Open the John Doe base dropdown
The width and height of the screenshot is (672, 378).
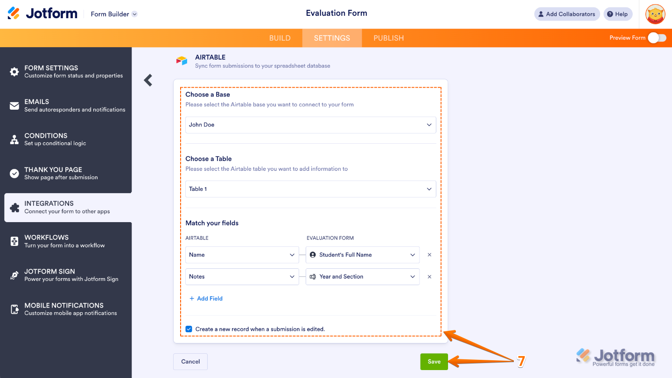pyautogui.click(x=310, y=125)
